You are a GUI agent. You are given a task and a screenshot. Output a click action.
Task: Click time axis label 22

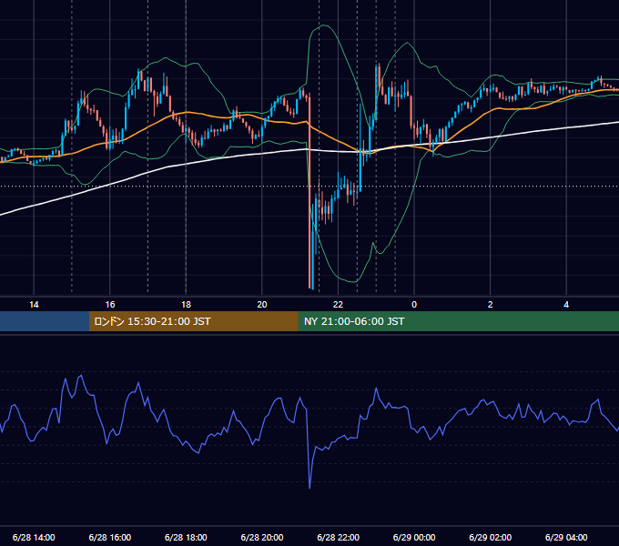click(x=338, y=305)
